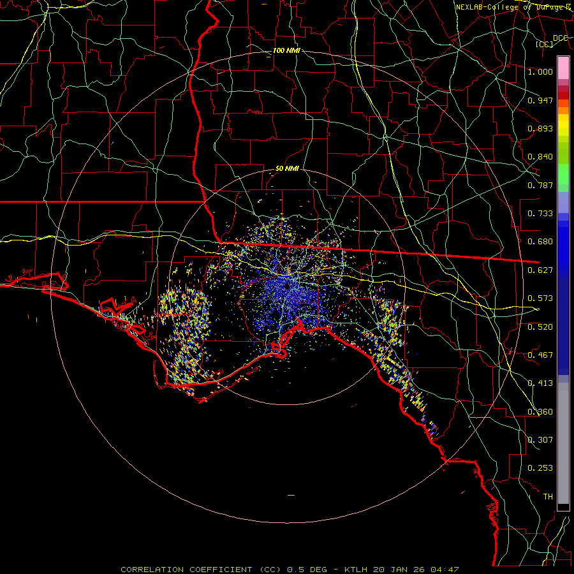The image size is (574, 574).
Task: Pick the dark navy swatch on the color bar
Action: pos(563,326)
